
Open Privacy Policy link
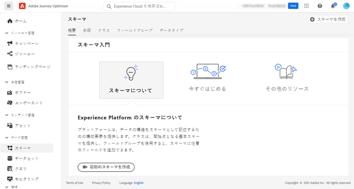[x=101, y=183]
